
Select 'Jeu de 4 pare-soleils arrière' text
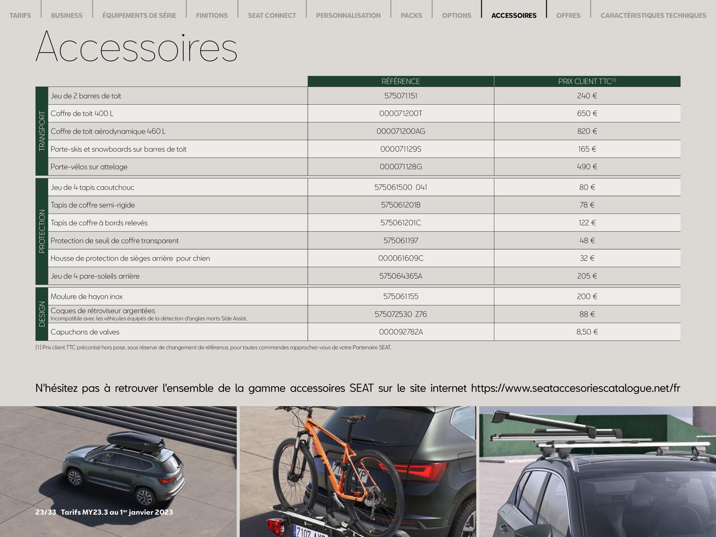pyautogui.click(x=95, y=276)
